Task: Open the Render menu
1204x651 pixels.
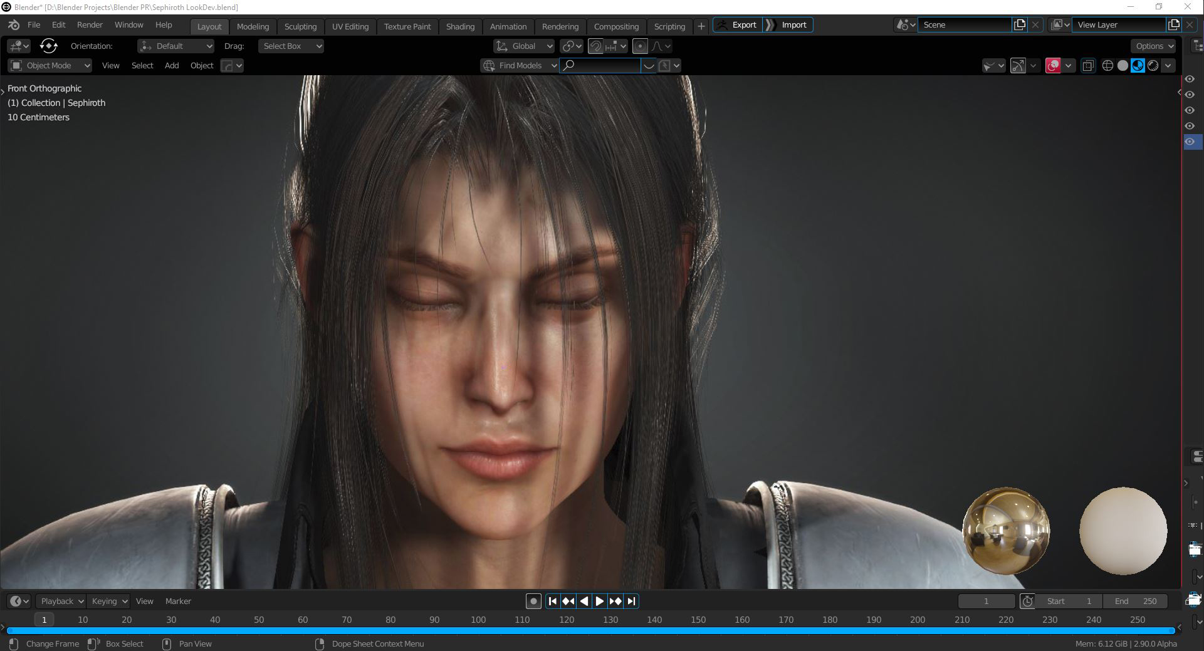Action: point(90,25)
